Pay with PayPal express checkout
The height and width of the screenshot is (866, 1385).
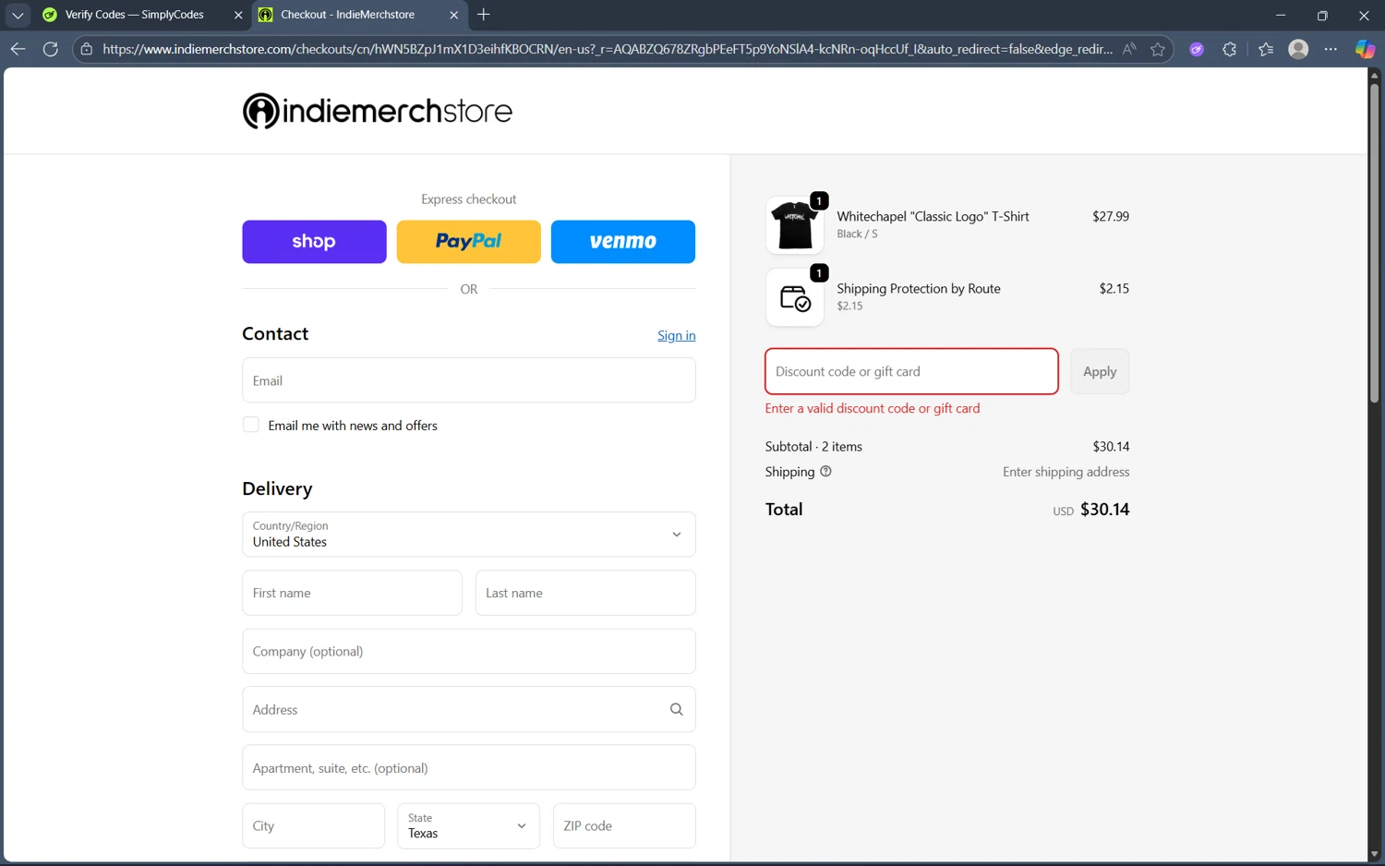tap(469, 242)
